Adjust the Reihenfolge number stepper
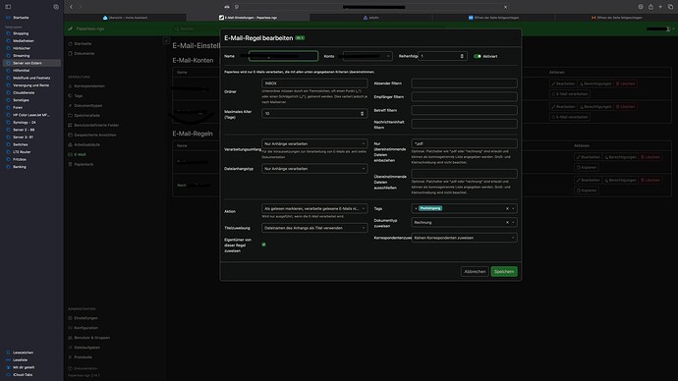The width and height of the screenshot is (678, 381). click(462, 56)
